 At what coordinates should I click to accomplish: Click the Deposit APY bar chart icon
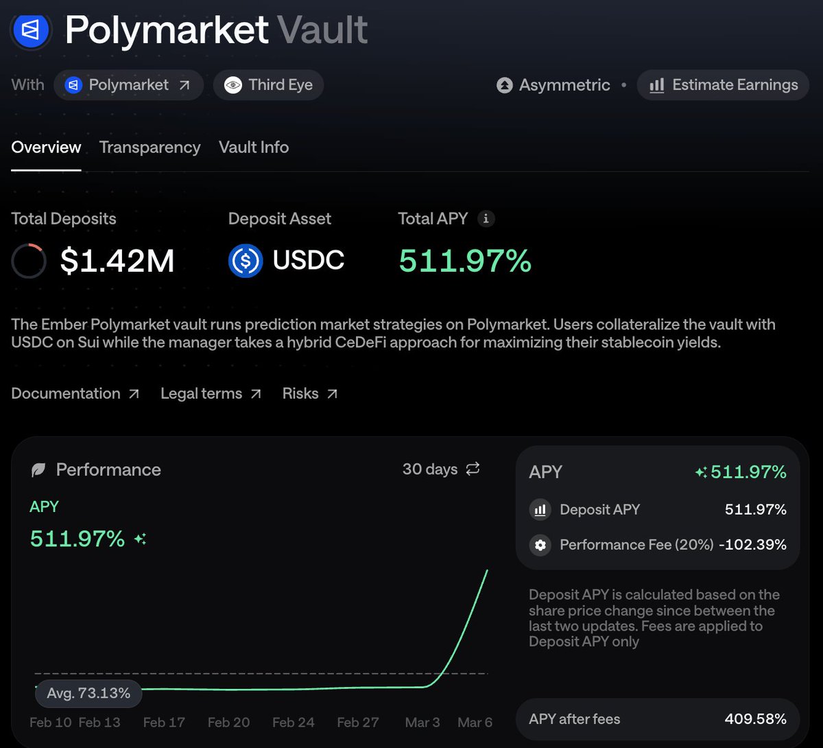(540, 510)
